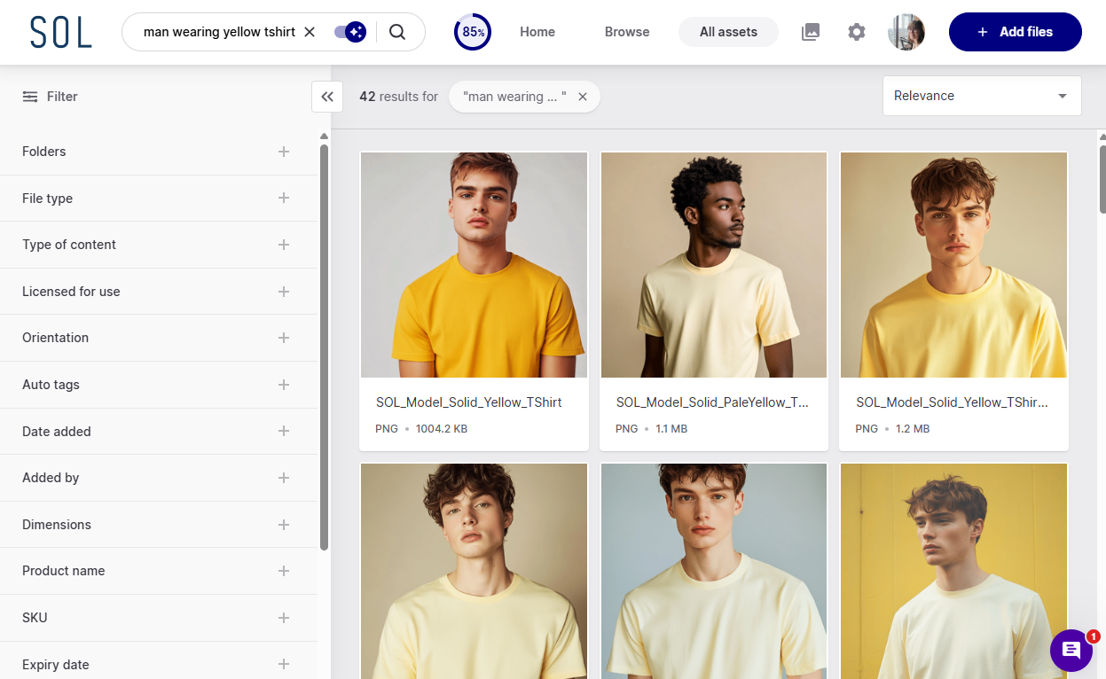Click the SOL_Model_Solid_PaleYellow_T... file name
This screenshot has height=679, width=1106.
point(712,402)
